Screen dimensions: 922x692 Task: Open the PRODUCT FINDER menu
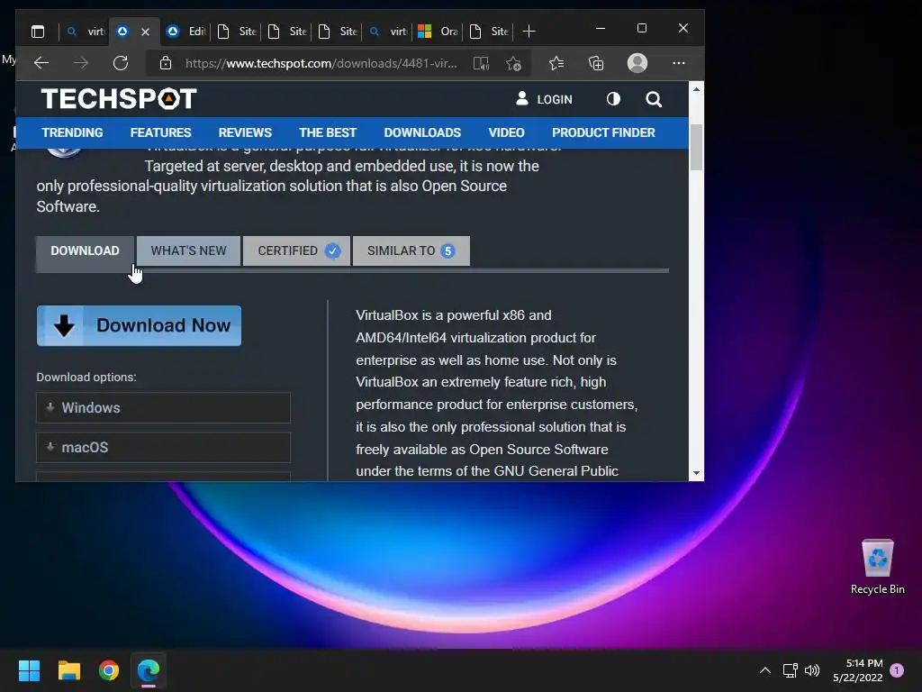(x=603, y=132)
